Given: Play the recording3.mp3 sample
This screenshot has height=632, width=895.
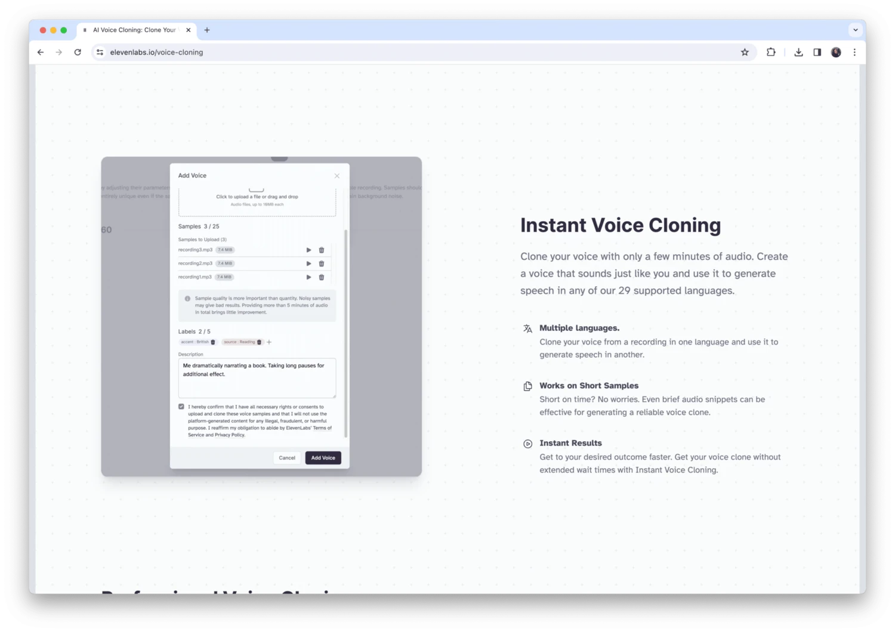Looking at the screenshot, I should [x=308, y=250].
